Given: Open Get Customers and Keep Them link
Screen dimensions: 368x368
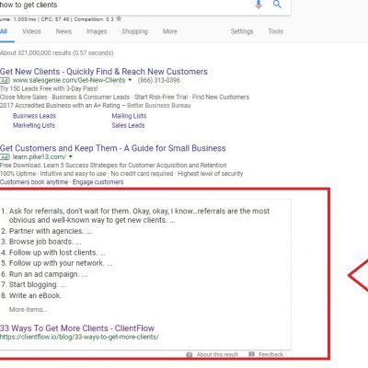Looking at the screenshot, I should coord(113,148).
